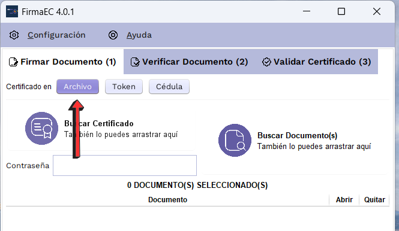Viewport: 399px width, 231px height.
Task: Click the 'Contraseña' label
Action: tap(28, 166)
